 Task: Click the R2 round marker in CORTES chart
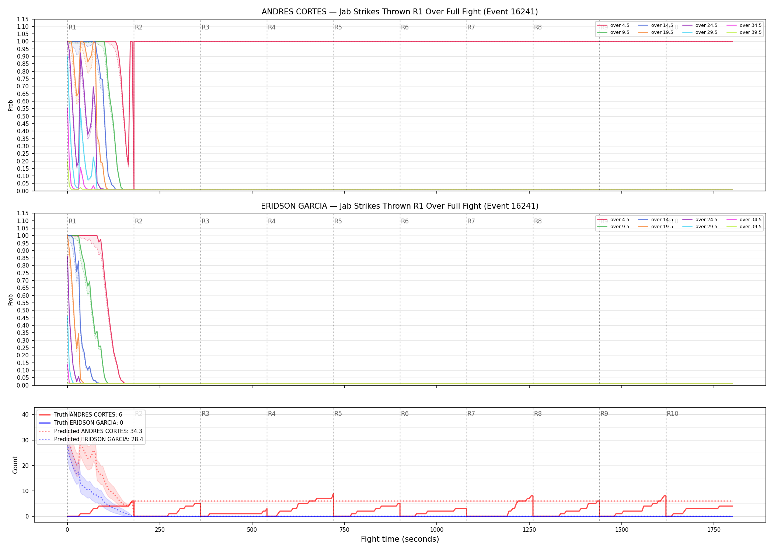[x=139, y=27]
